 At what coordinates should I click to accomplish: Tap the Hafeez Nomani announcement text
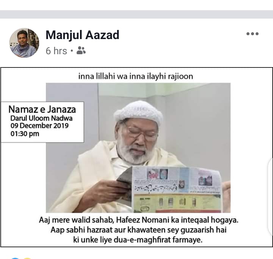[x=139, y=220]
